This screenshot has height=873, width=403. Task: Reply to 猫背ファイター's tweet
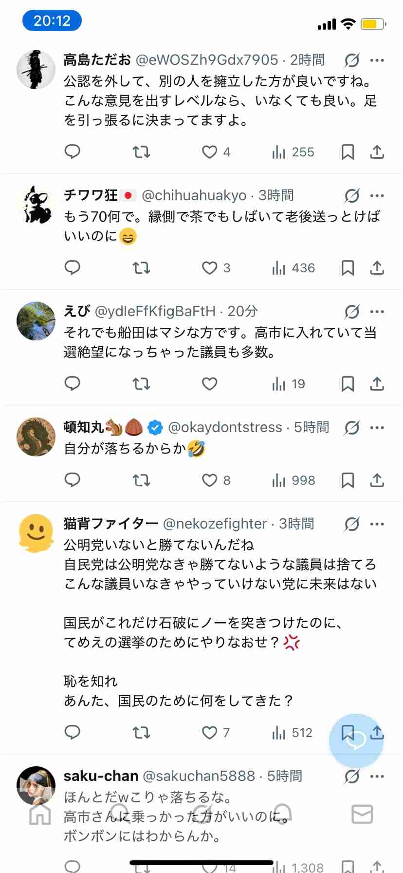click(x=73, y=733)
